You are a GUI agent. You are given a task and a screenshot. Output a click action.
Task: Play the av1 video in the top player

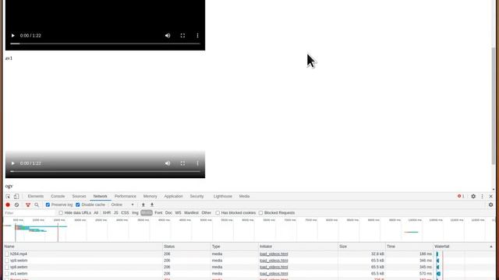[x=12, y=36]
